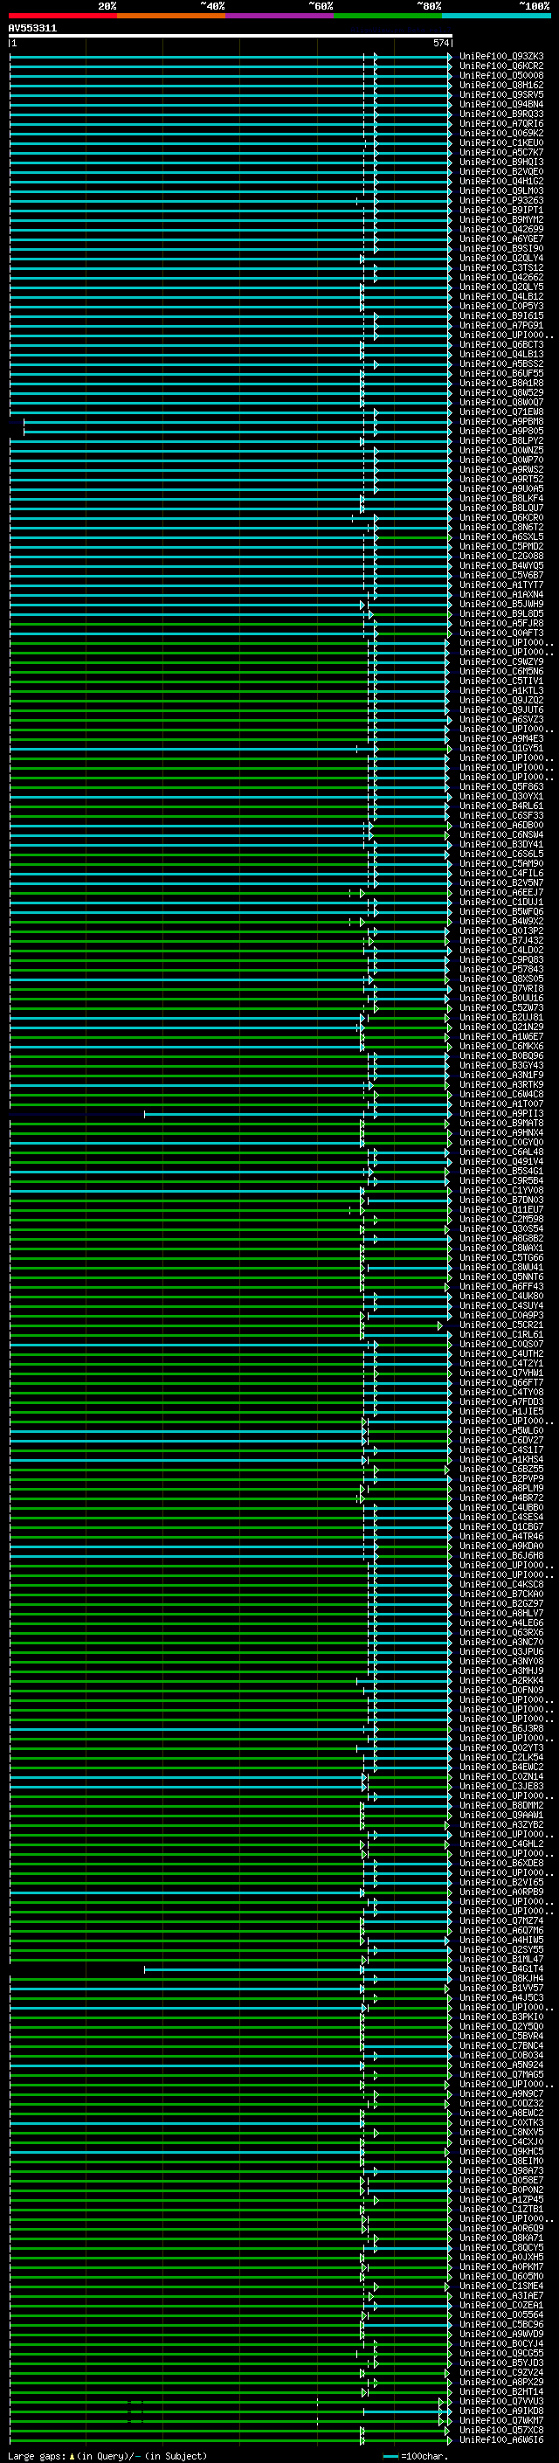The width and height of the screenshot is (559, 2463).
Task: Select hit label UniRef100_Q6BCT3
Action: (501, 344)
